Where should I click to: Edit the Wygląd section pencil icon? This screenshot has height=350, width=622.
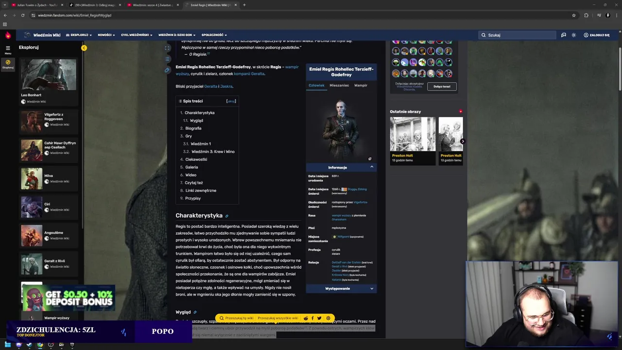[195, 312]
